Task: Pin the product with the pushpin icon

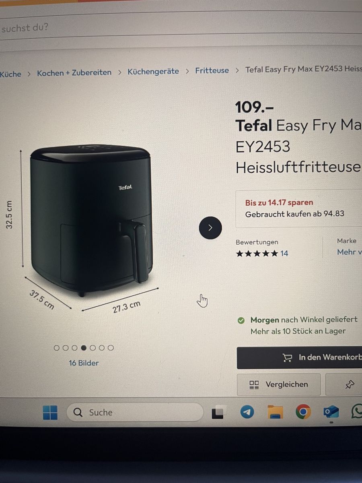Action: pyautogui.click(x=350, y=384)
